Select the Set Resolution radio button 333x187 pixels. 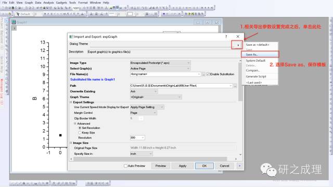click(x=80, y=128)
